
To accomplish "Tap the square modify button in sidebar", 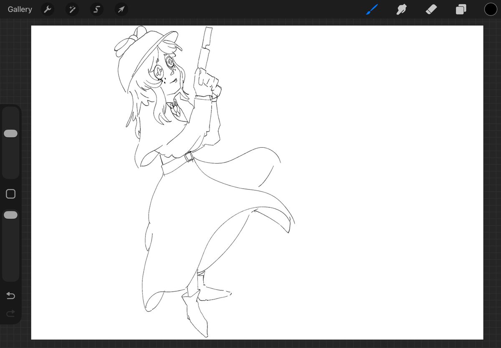I will [x=10, y=194].
